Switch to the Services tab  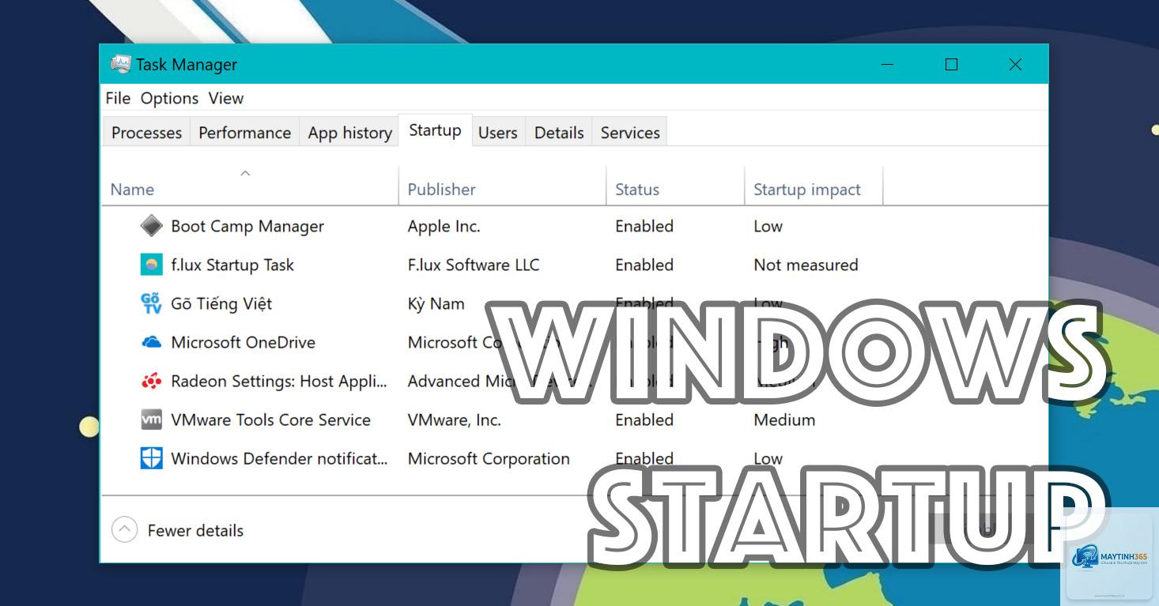coord(630,132)
